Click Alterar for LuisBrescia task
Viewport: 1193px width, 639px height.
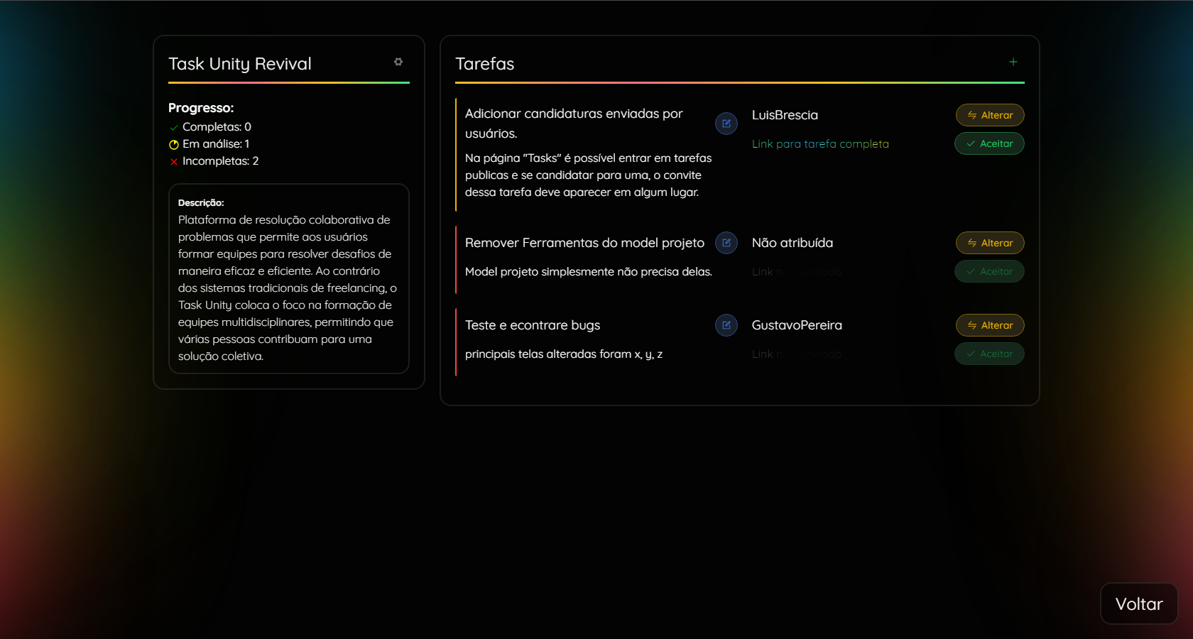coord(990,115)
